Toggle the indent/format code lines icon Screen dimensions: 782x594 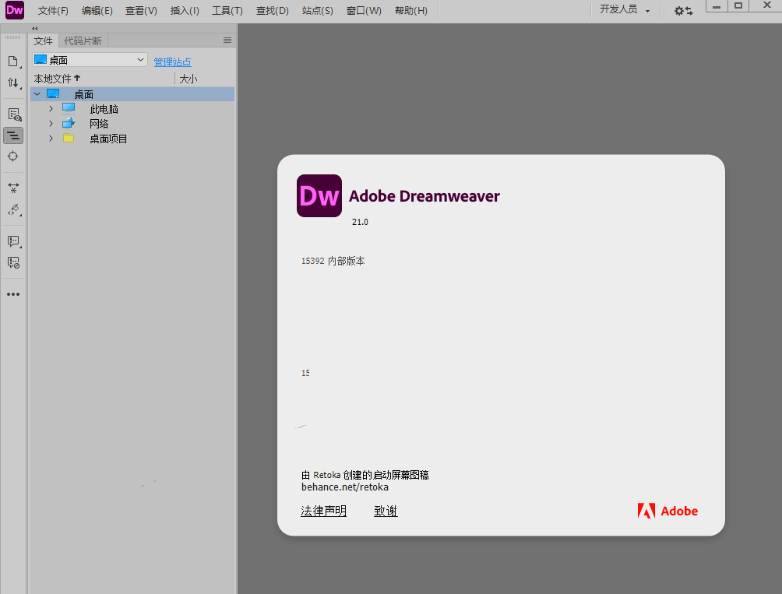pyautogui.click(x=13, y=135)
